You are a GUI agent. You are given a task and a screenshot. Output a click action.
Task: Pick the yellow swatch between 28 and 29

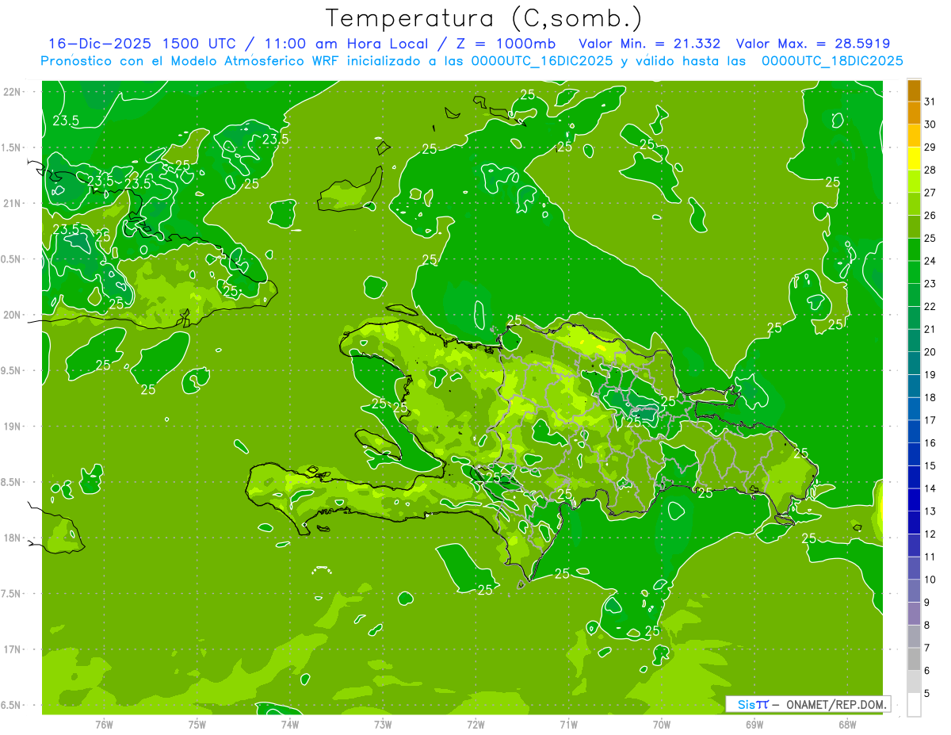pos(914,159)
